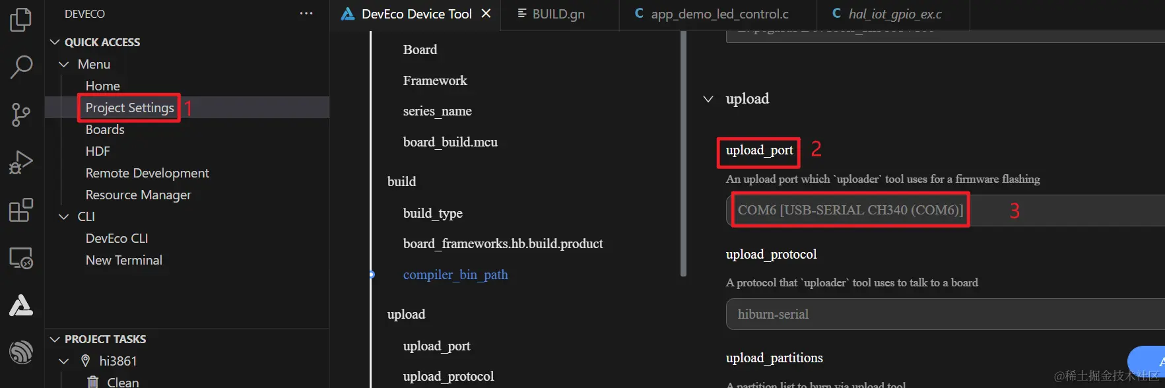Open Resource Manager entry
Screen dimensions: 1165x388
click(138, 195)
